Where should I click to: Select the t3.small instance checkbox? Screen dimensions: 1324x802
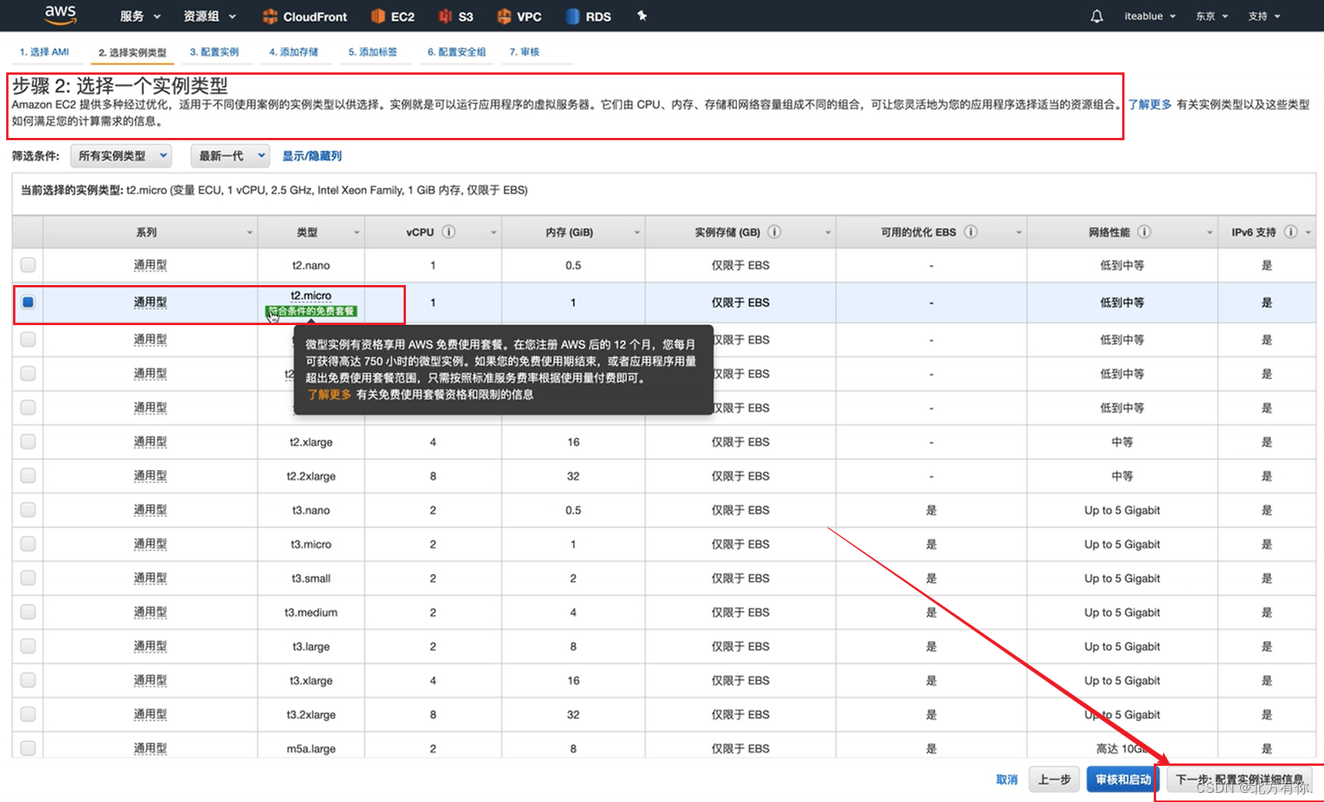click(x=28, y=578)
